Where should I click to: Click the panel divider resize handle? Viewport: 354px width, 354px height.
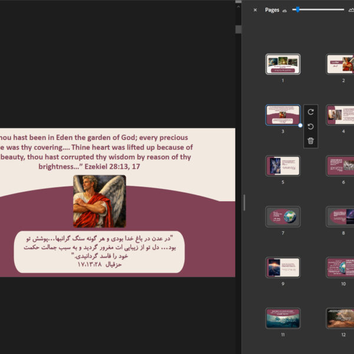[244, 202]
